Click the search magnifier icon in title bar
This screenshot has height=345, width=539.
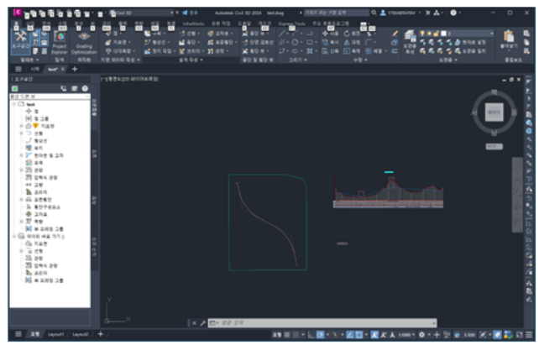pyautogui.click(x=374, y=13)
